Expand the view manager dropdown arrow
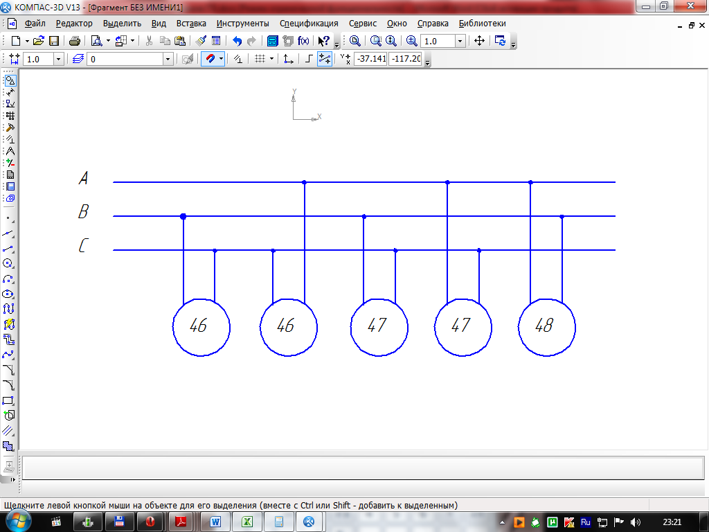The image size is (709, 532). pos(132,41)
